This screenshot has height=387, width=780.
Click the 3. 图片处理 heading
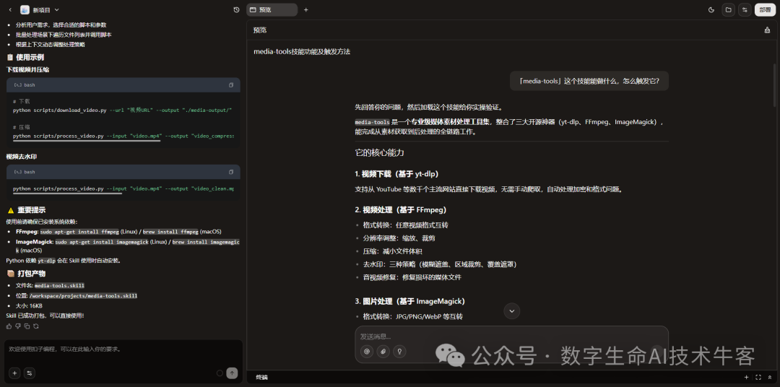pyautogui.click(x=410, y=301)
